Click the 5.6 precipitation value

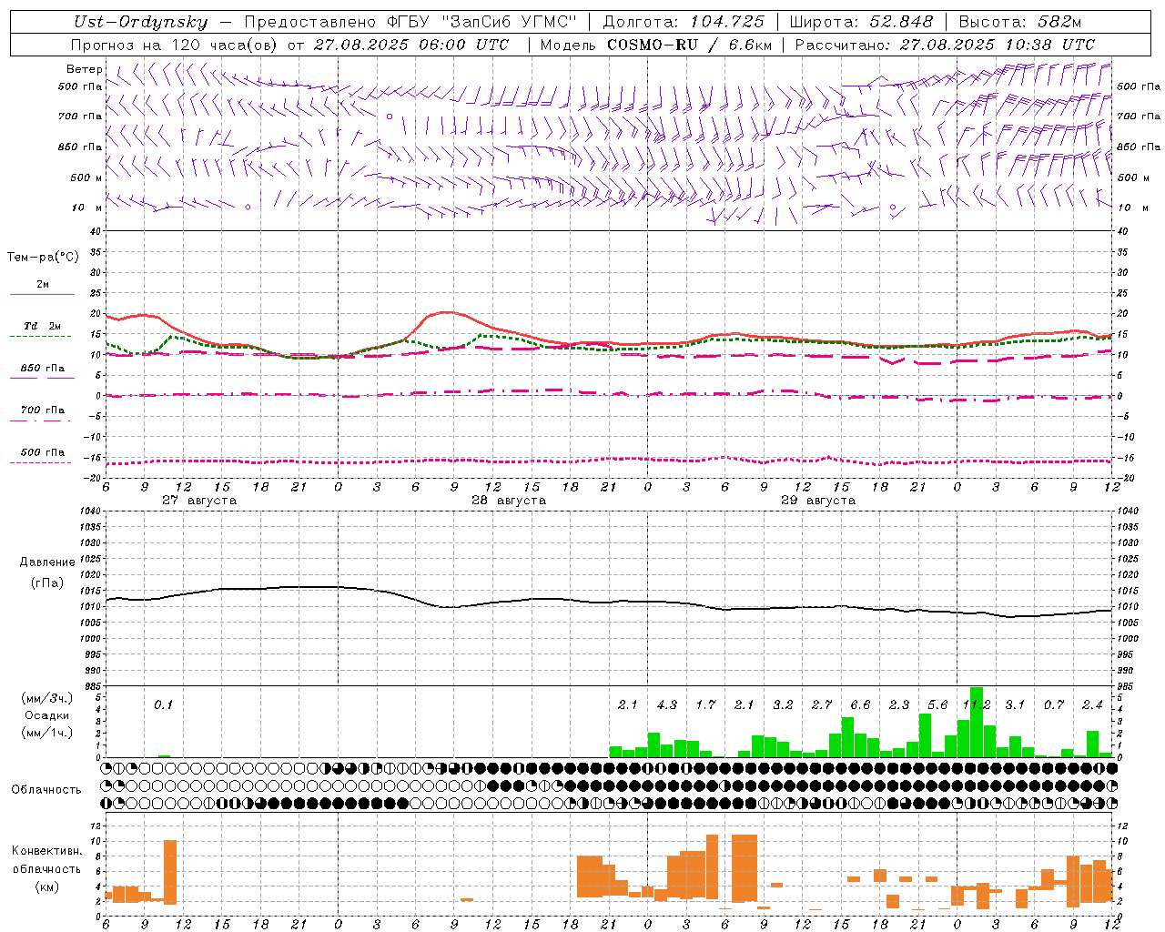click(937, 704)
